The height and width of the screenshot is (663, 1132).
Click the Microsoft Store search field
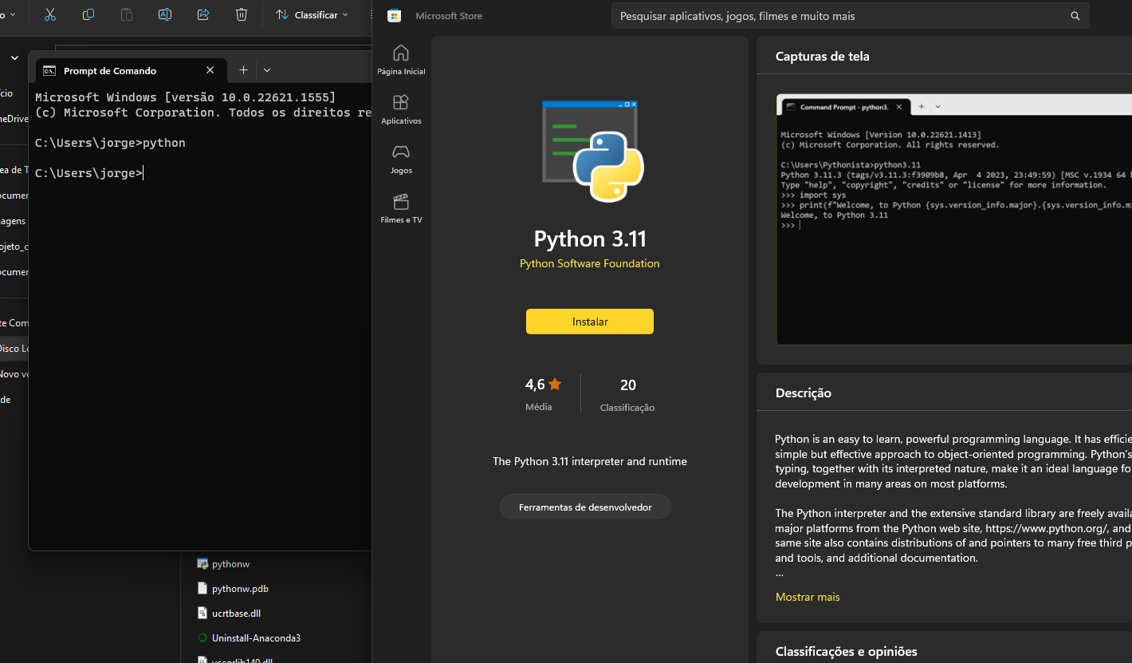(850, 16)
